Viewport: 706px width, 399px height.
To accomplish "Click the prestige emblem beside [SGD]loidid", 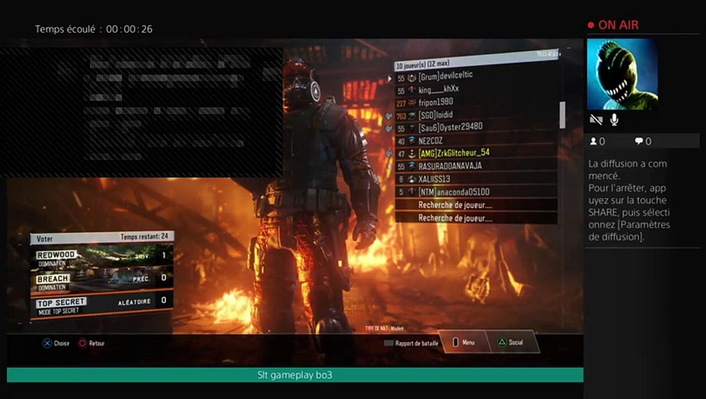I will tap(412, 116).
